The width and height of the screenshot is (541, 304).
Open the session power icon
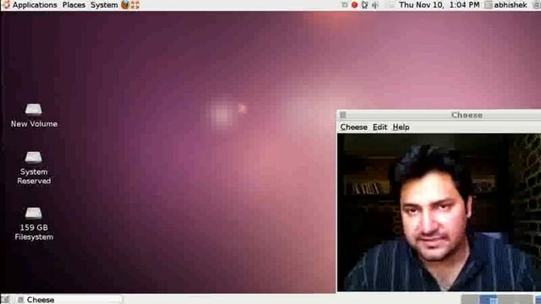(x=536, y=5)
